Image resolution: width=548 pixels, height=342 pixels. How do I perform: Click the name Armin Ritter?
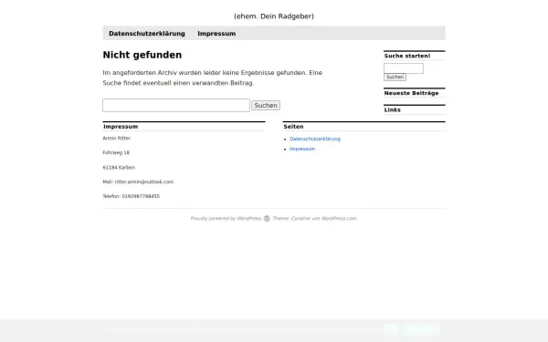click(116, 139)
